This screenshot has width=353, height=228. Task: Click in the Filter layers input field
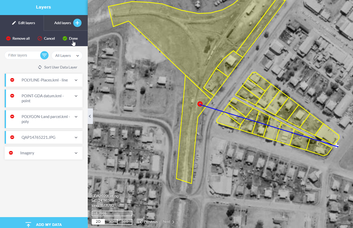22,55
